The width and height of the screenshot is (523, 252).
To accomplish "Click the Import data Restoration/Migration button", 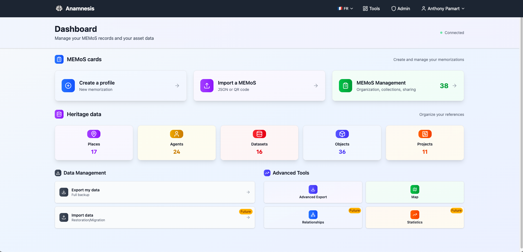I will pos(155,217).
